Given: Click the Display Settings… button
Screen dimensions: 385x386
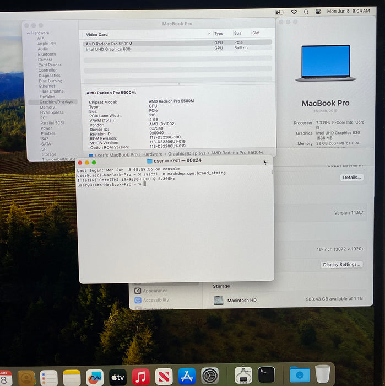Looking at the screenshot, I should 341,265.
